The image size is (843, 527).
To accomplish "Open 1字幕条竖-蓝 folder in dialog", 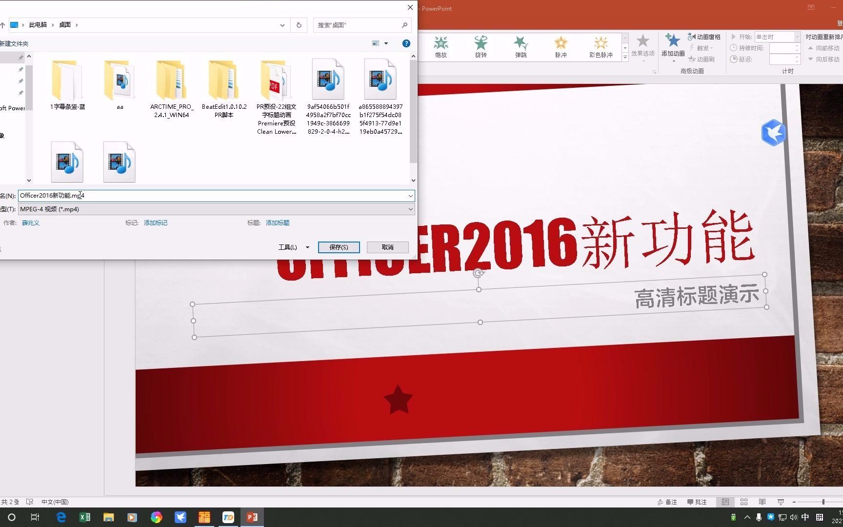I will point(67,85).
